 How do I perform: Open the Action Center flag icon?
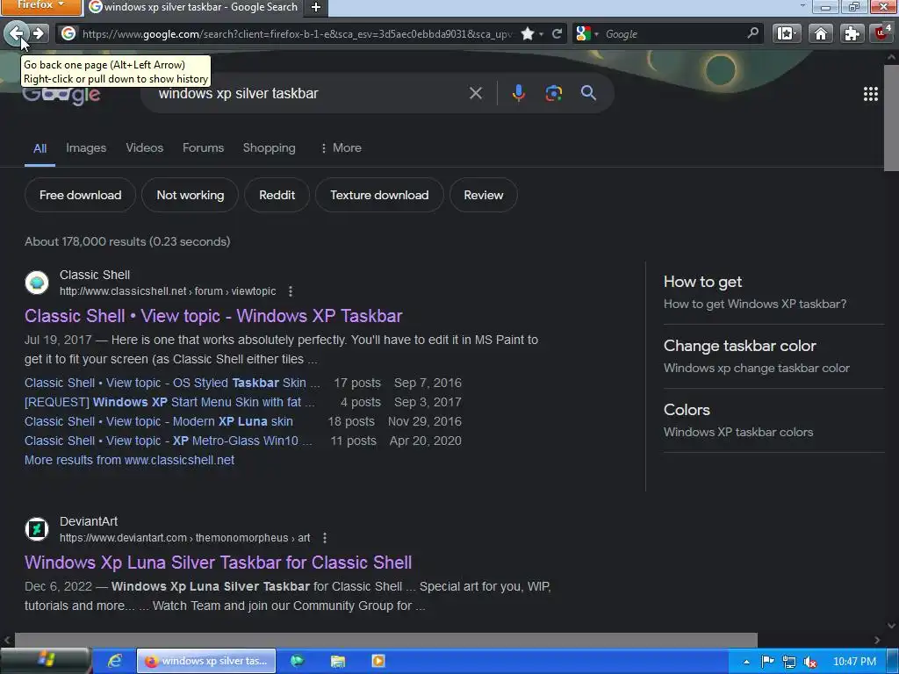click(x=767, y=662)
